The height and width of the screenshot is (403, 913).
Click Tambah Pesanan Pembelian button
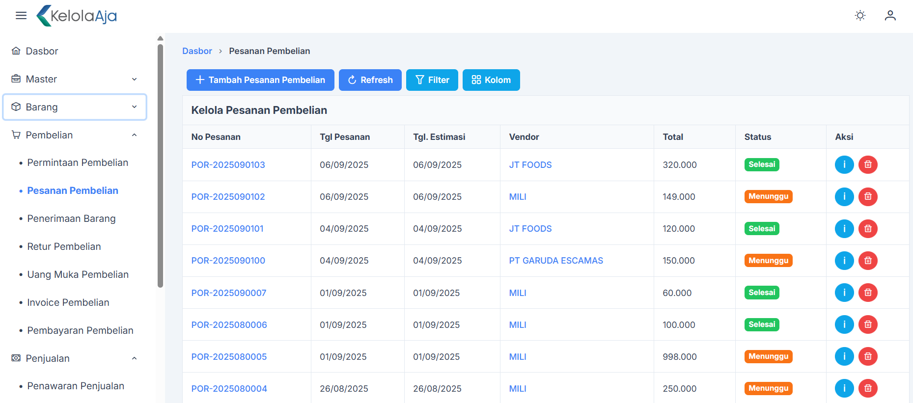[260, 80]
